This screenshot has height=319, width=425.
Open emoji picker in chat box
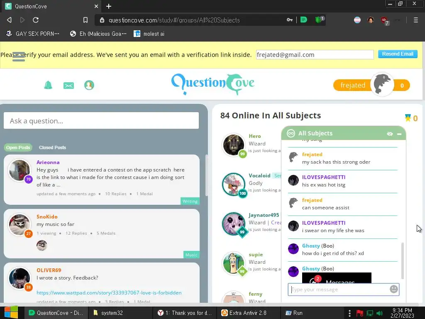393,289
